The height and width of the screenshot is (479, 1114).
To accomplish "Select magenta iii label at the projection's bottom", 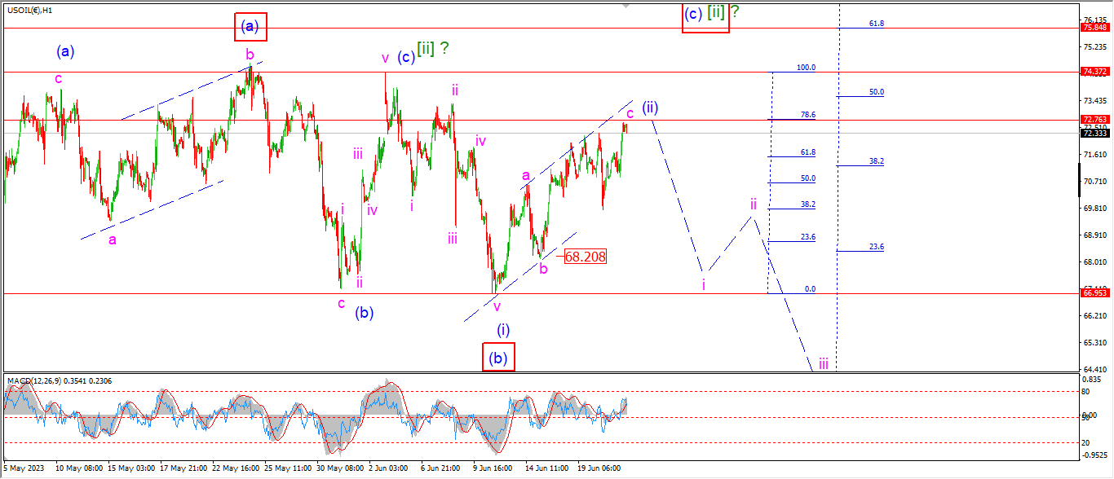I will [x=824, y=364].
